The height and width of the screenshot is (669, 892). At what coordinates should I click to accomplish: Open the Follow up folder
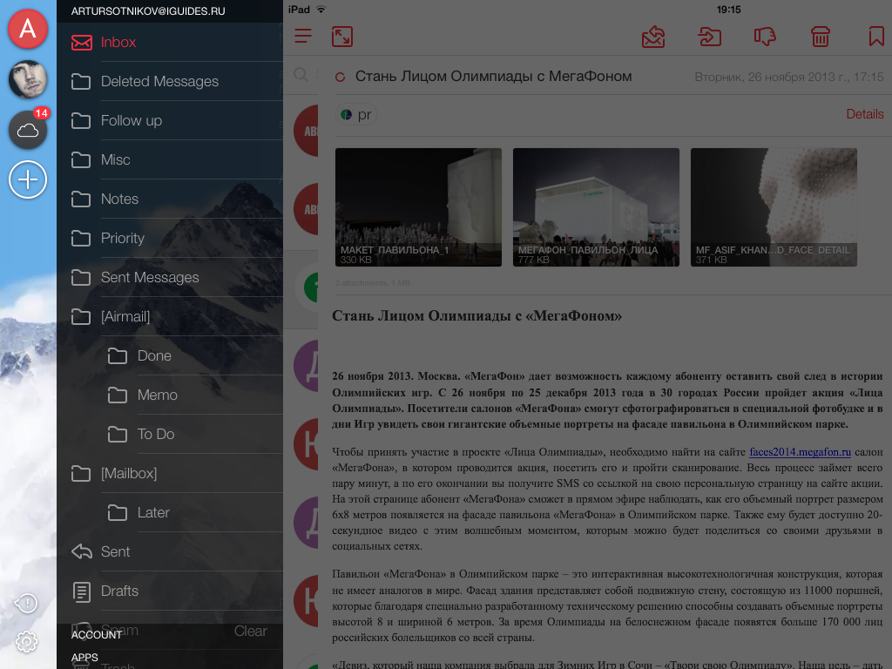pyautogui.click(x=170, y=120)
